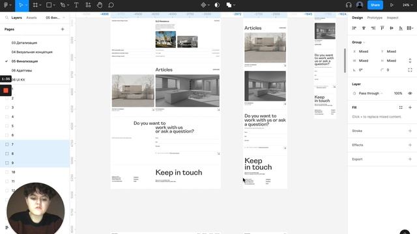Screen dimensions: 417x234
Task: Open the Design tab
Action: tap(357, 18)
